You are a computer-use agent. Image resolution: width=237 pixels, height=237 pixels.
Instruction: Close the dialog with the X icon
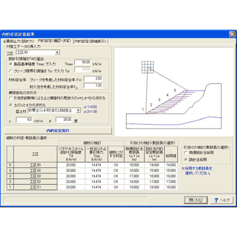[x=232, y=34]
